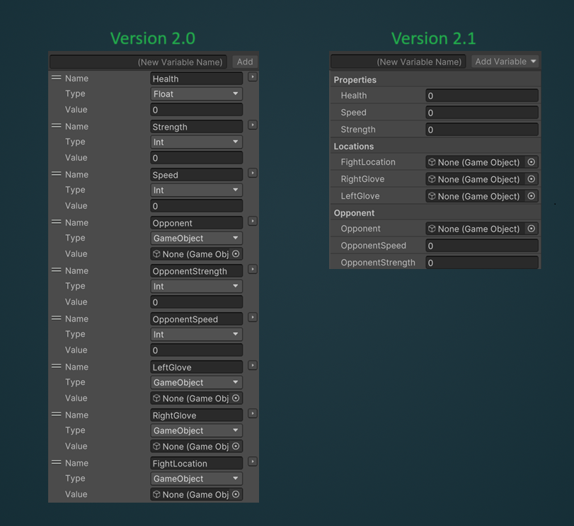Open options arrow for LeftGlove variable
The image size is (574, 526).
click(253, 365)
